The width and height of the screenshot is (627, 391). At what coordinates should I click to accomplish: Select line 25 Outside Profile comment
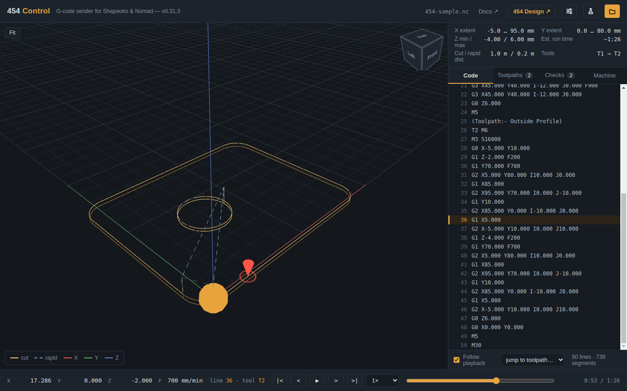(x=534, y=121)
